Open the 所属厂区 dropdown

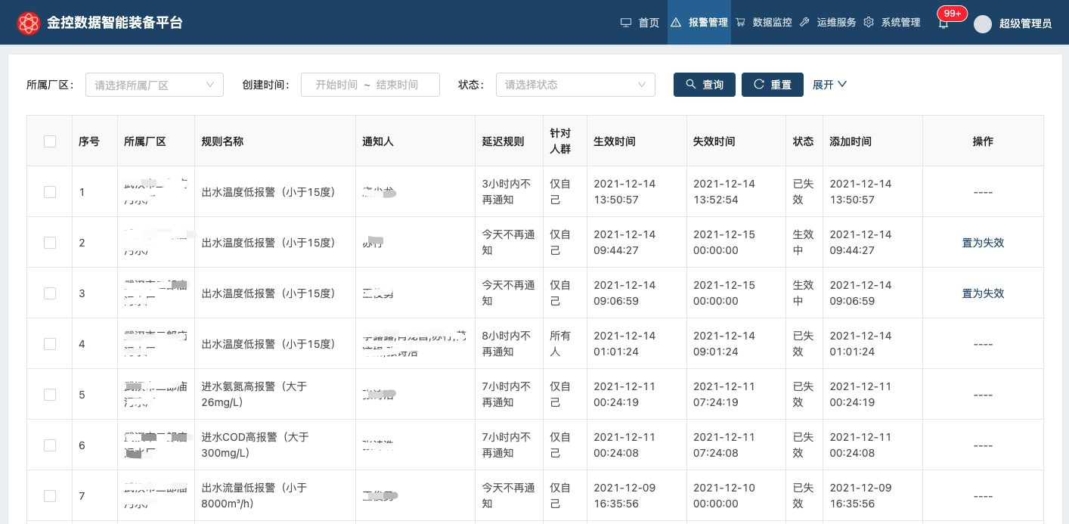pyautogui.click(x=154, y=85)
